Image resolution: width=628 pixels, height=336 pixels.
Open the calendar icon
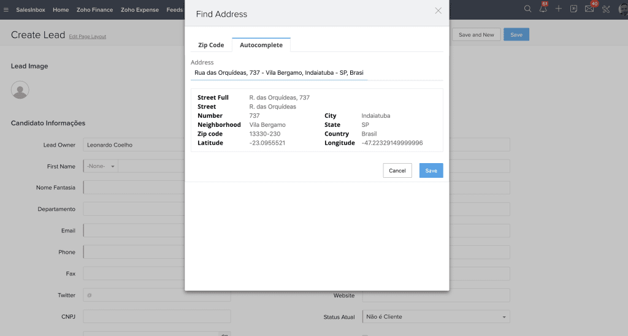pos(573,9)
